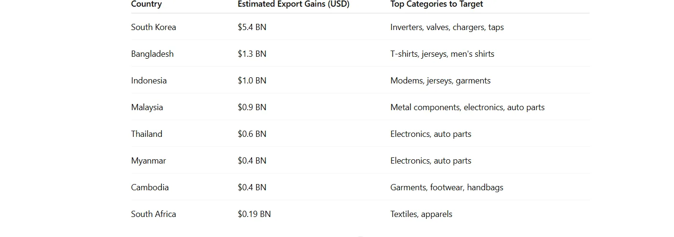Select the Thailand country cell
The image size is (674, 237).
coord(147,134)
